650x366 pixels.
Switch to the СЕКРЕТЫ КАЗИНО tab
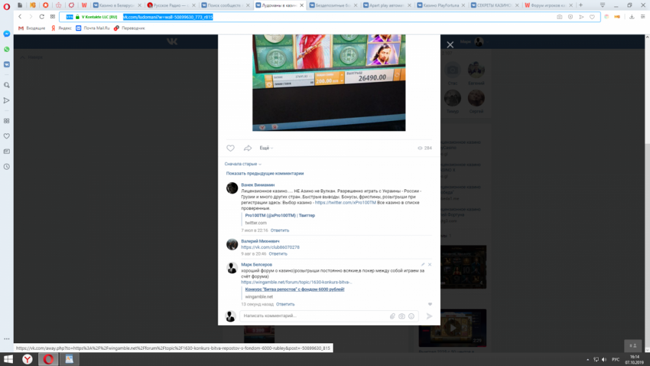click(494, 5)
